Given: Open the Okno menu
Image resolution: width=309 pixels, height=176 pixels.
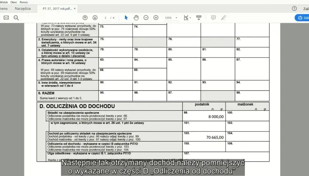Looking at the screenshot, I should pyautogui.click(x=14, y=2).
